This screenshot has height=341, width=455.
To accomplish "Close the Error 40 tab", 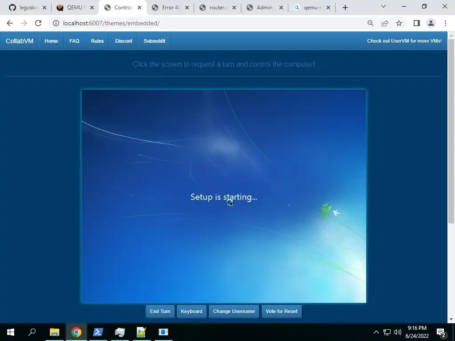I will 187,8.
